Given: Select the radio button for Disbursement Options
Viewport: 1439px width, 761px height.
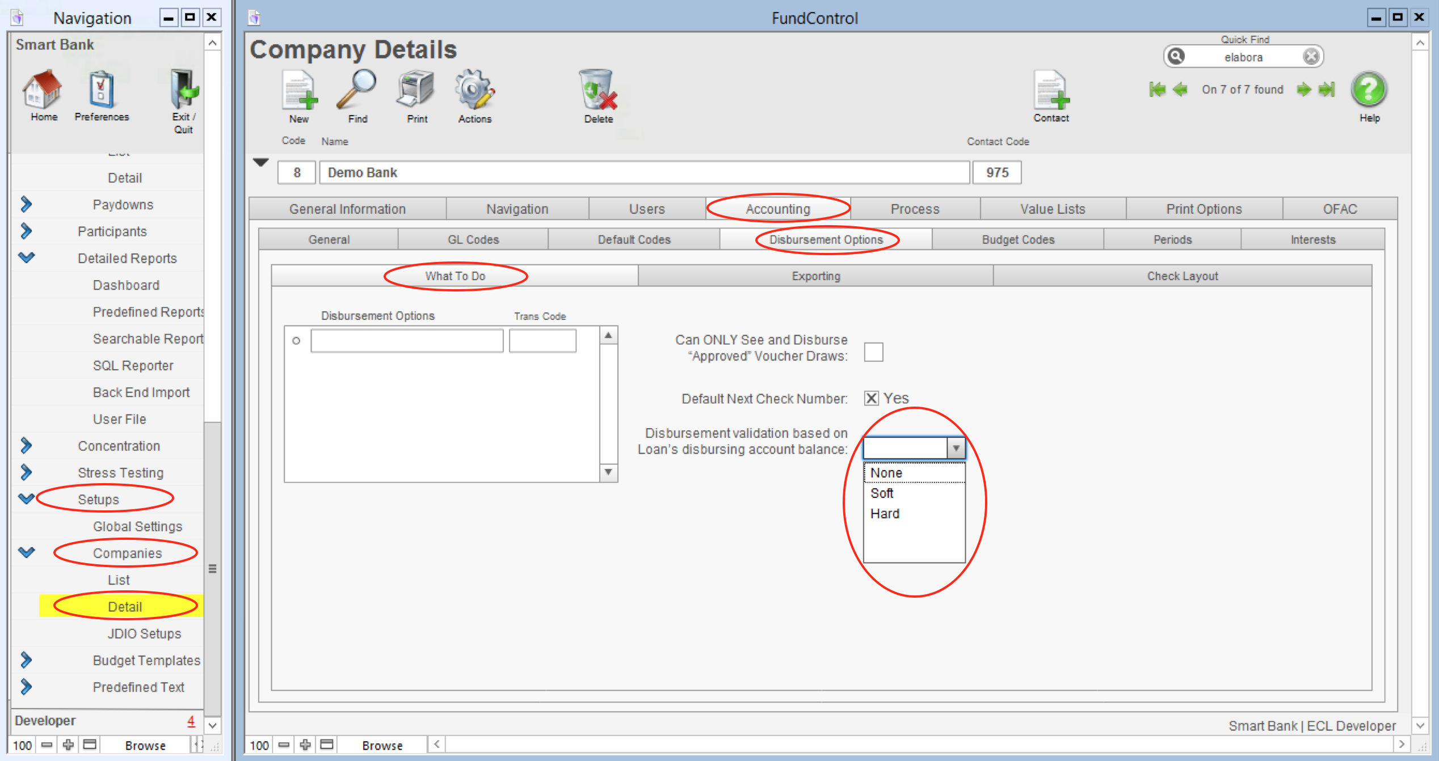Looking at the screenshot, I should (295, 341).
